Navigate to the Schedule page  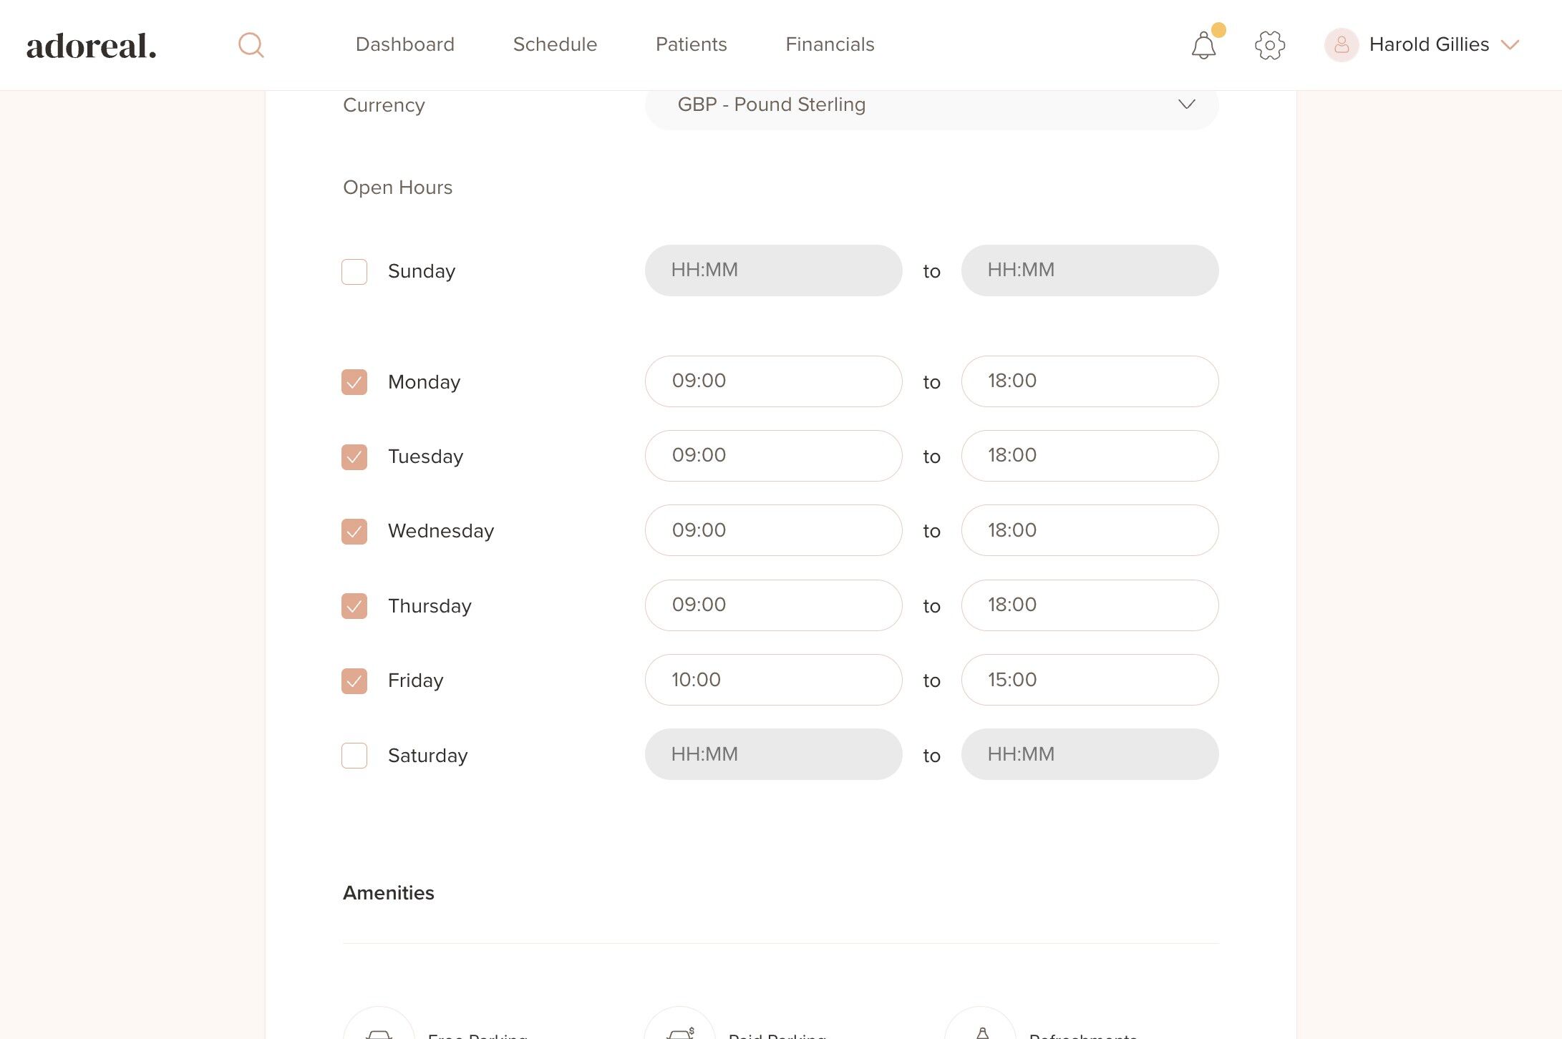coord(555,44)
